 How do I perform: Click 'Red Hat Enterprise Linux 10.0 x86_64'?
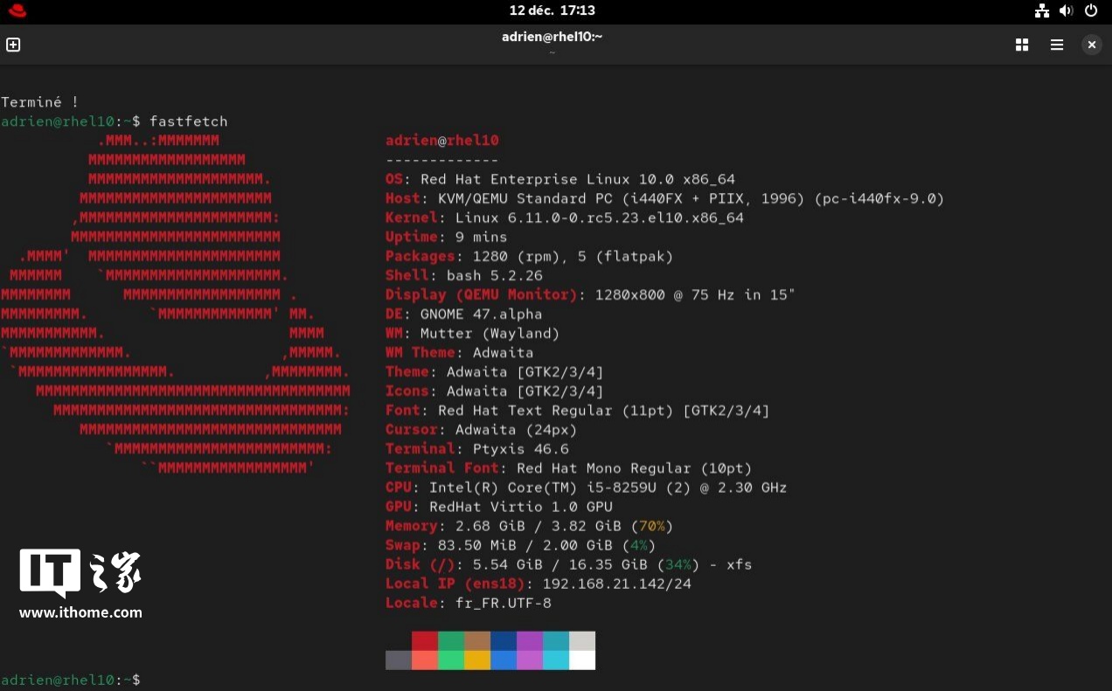click(578, 179)
